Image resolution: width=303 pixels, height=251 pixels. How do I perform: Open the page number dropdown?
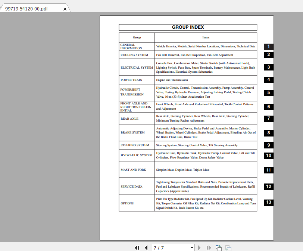(x=191, y=248)
